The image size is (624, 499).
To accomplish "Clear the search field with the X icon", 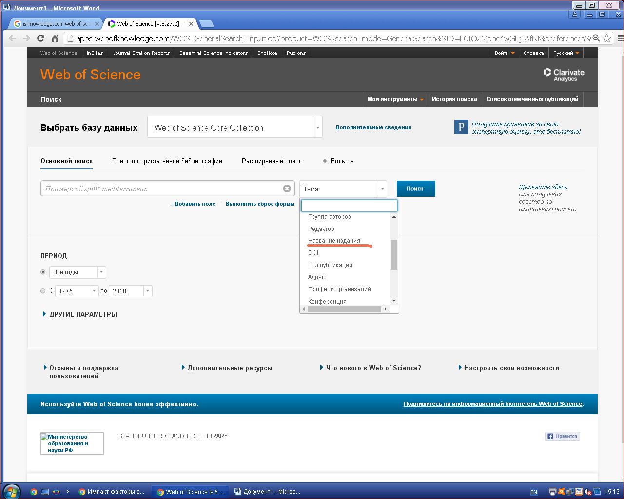I will click(287, 189).
